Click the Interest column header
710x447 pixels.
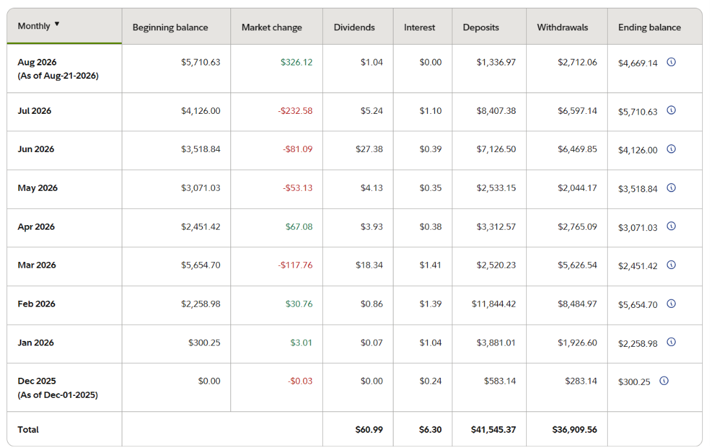click(x=419, y=27)
